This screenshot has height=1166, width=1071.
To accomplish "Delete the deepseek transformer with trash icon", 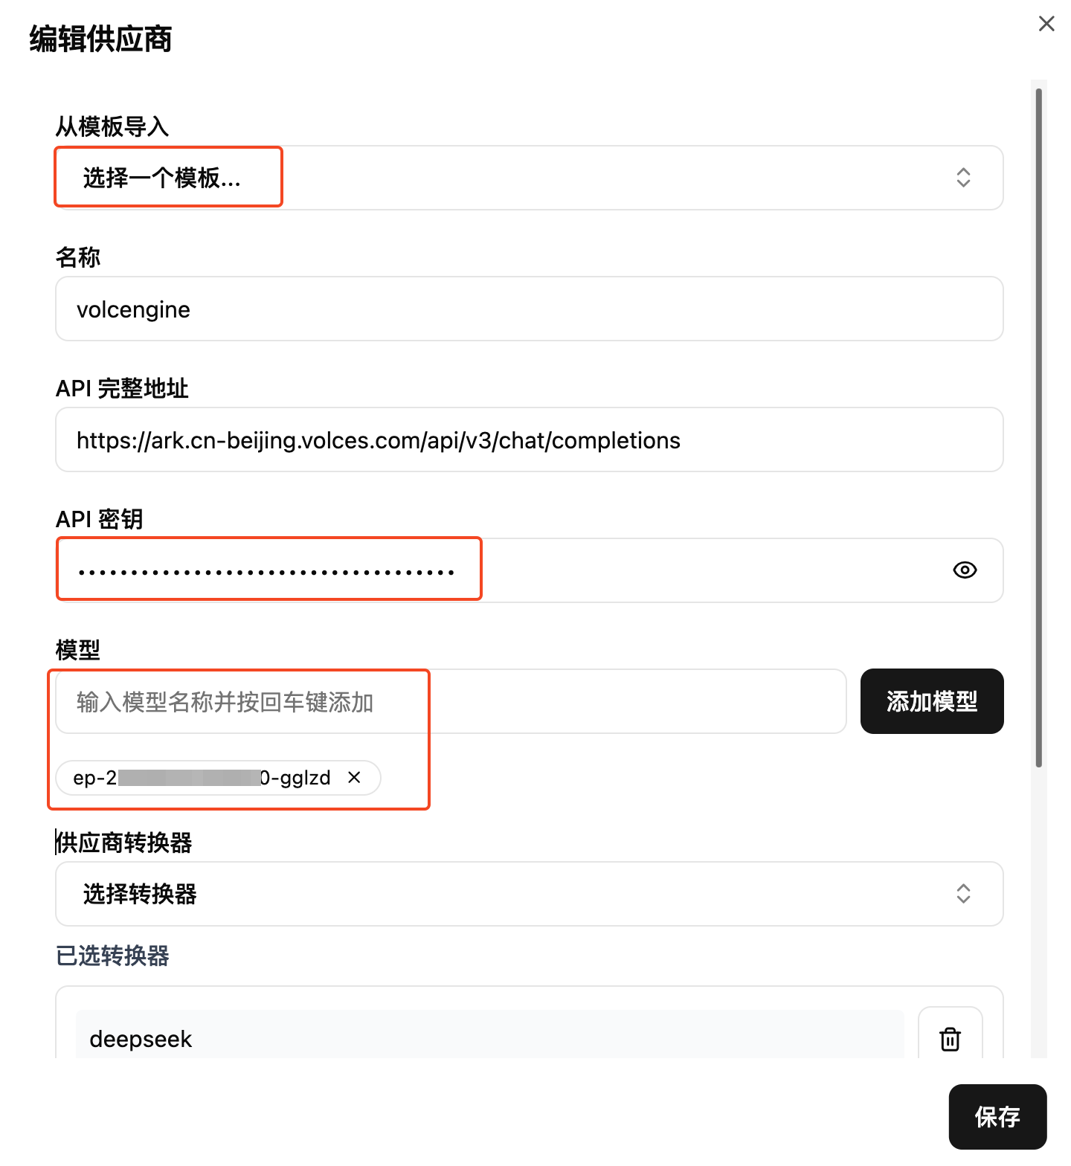I will tap(950, 1039).
